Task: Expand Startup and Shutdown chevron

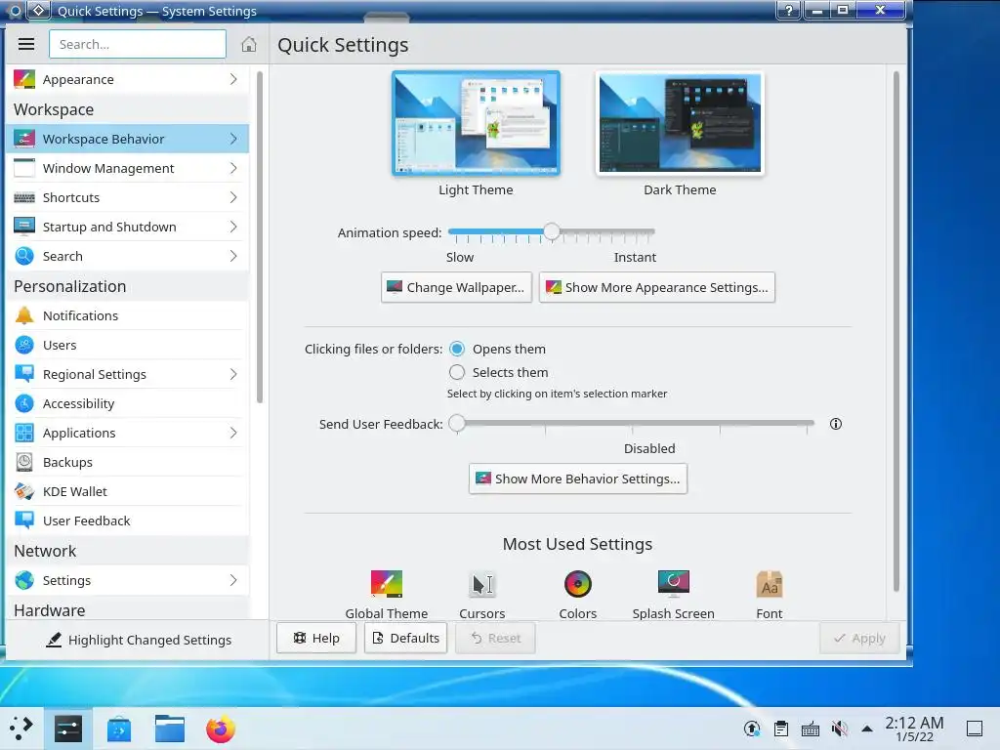Action: [x=233, y=227]
